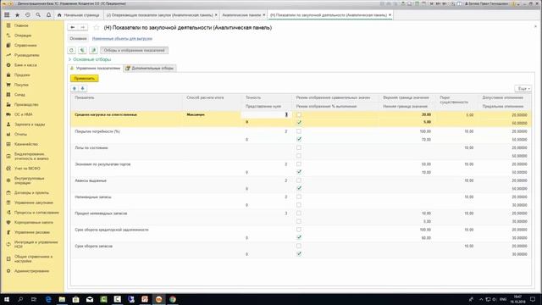Open Управление рисками section
Viewport: 542px width, 305px height.
pos(32,232)
